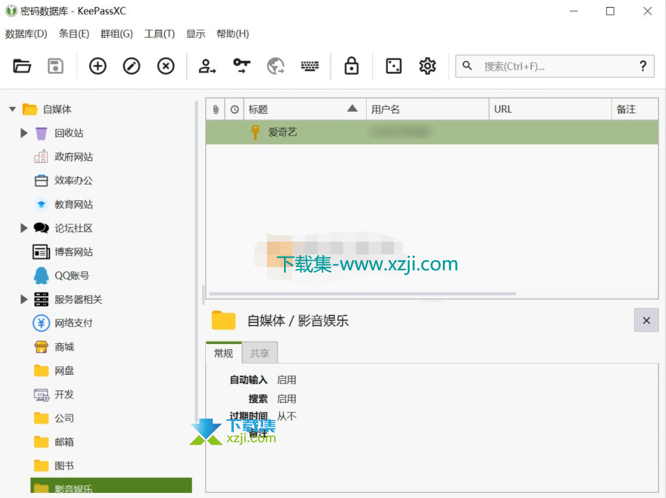Open the 图书 group
The width and height of the screenshot is (666, 498).
[x=64, y=466]
